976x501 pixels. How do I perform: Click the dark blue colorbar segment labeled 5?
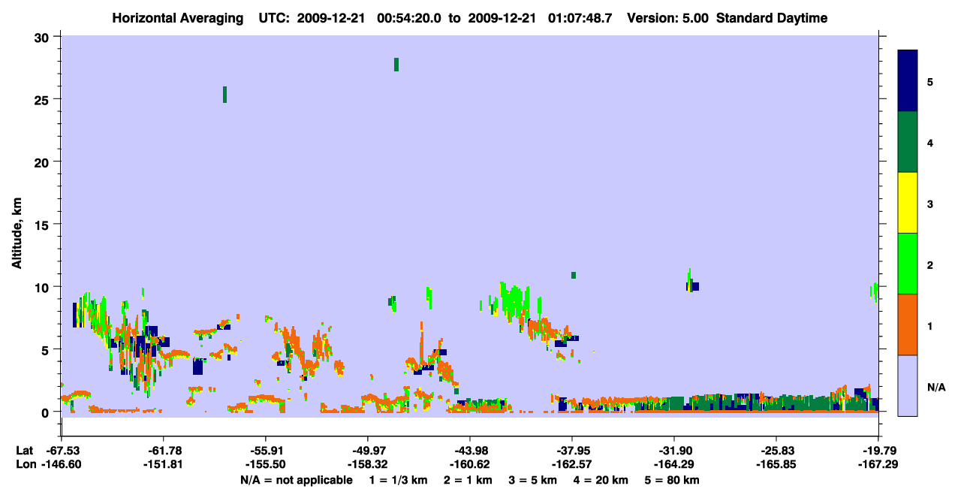(x=908, y=81)
